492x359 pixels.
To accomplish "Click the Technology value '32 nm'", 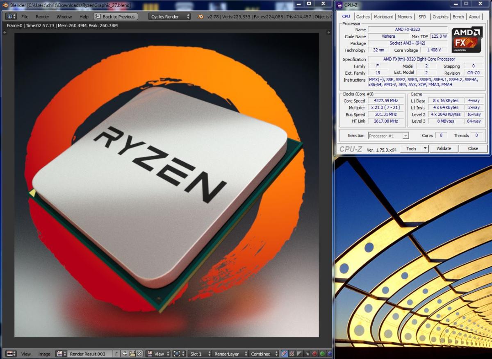I will tap(378, 50).
